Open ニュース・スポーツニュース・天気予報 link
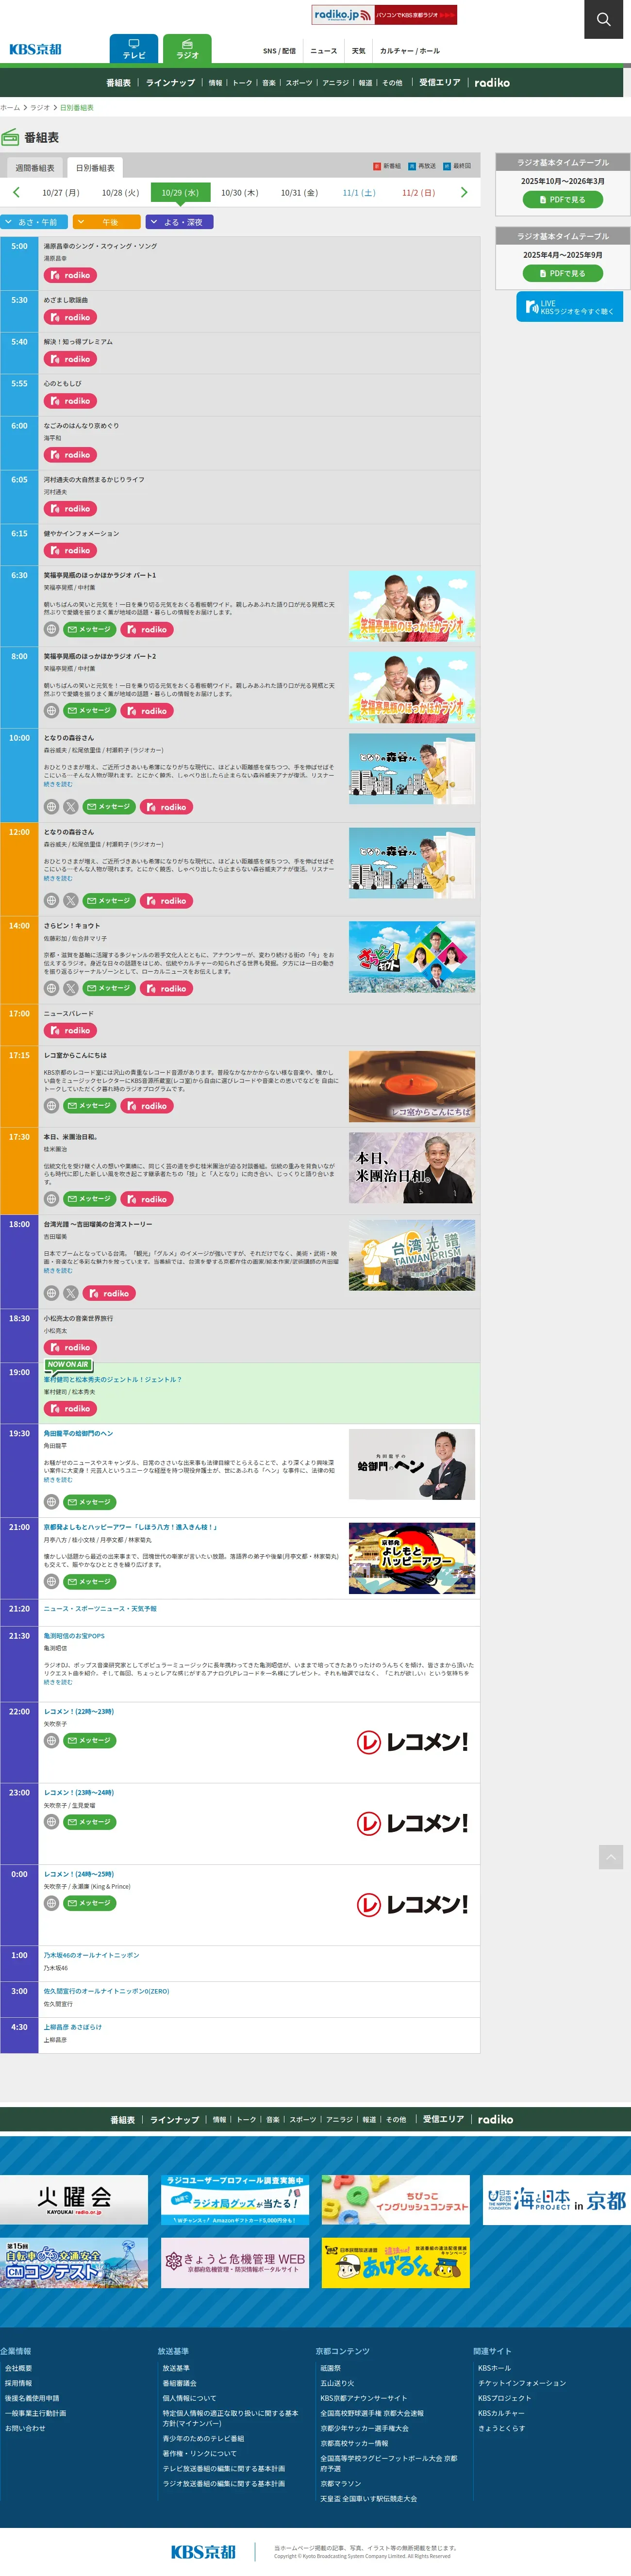Viewport: 631px width, 2576px height. click(100, 1609)
